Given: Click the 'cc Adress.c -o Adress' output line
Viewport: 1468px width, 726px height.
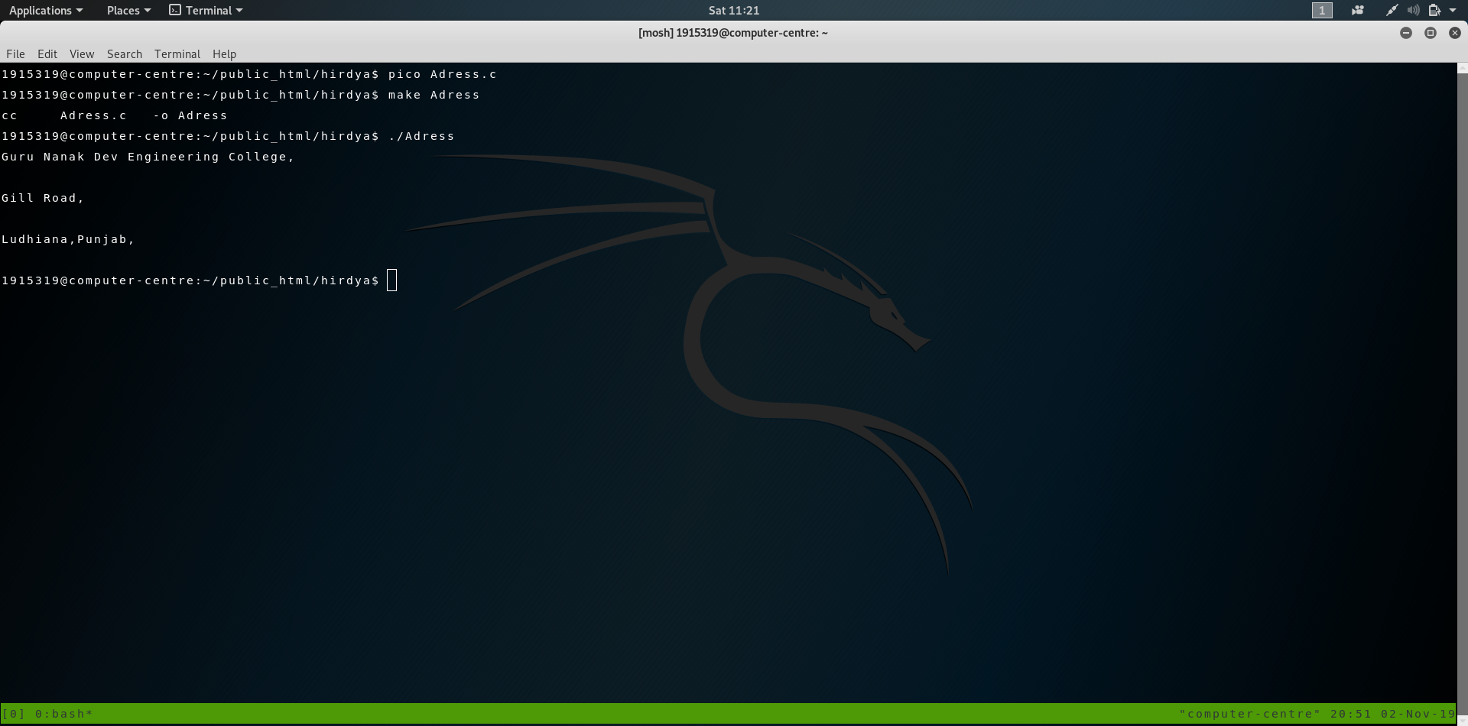Looking at the screenshot, I should click(x=115, y=115).
